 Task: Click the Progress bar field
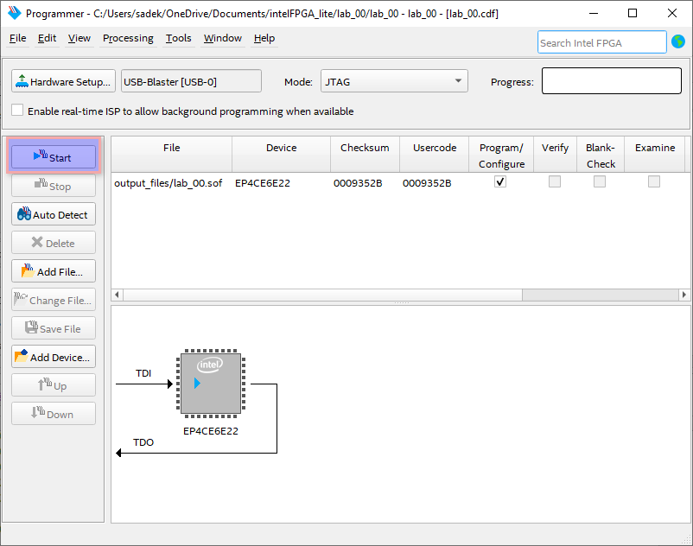tap(612, 82)
